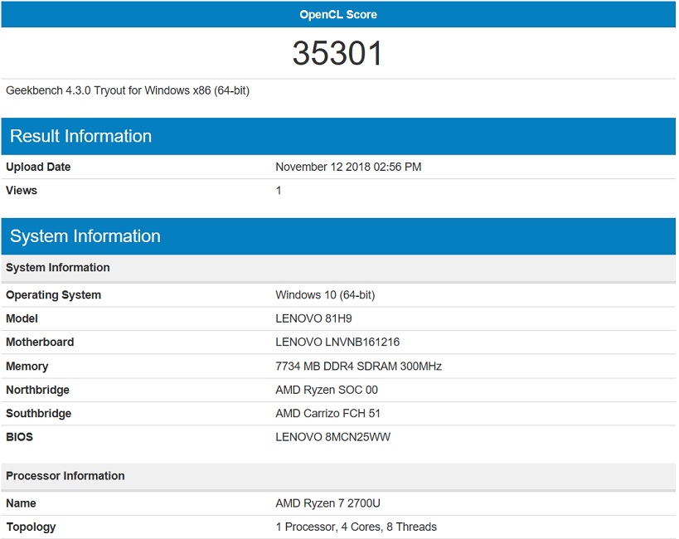Click the OpenCL Score header bar
This screenshot has width=679, height=539.
(x=338, y=14)
